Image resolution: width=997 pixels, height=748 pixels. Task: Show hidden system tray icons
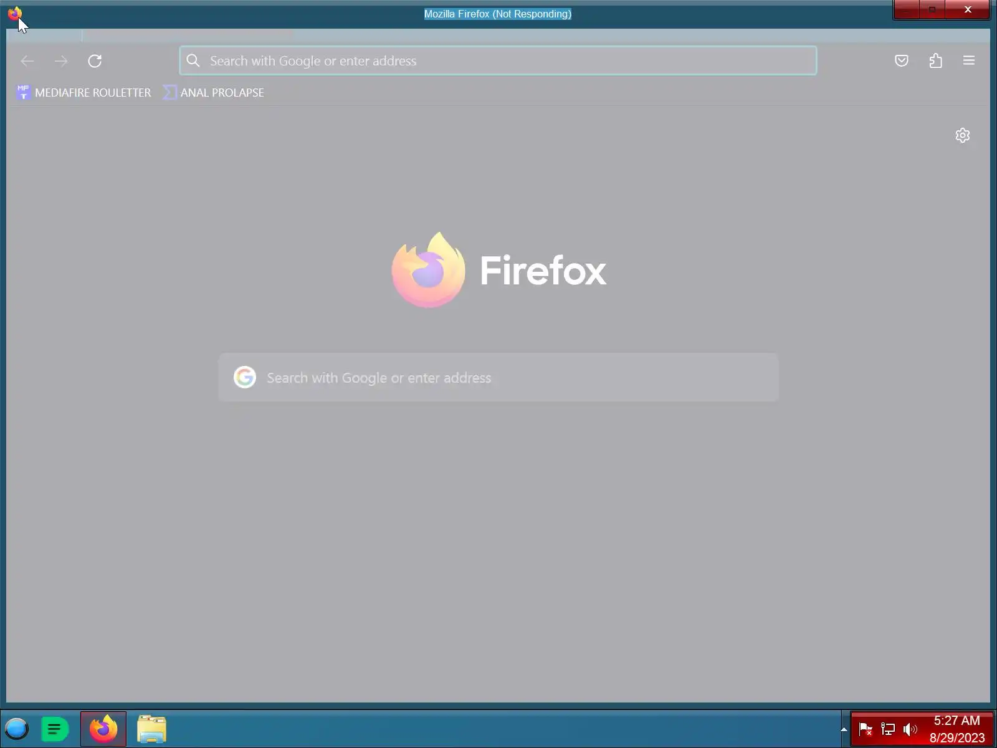point(844,729)
